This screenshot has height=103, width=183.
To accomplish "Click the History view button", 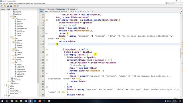I will pyautogui.click(x=46, y=11).
